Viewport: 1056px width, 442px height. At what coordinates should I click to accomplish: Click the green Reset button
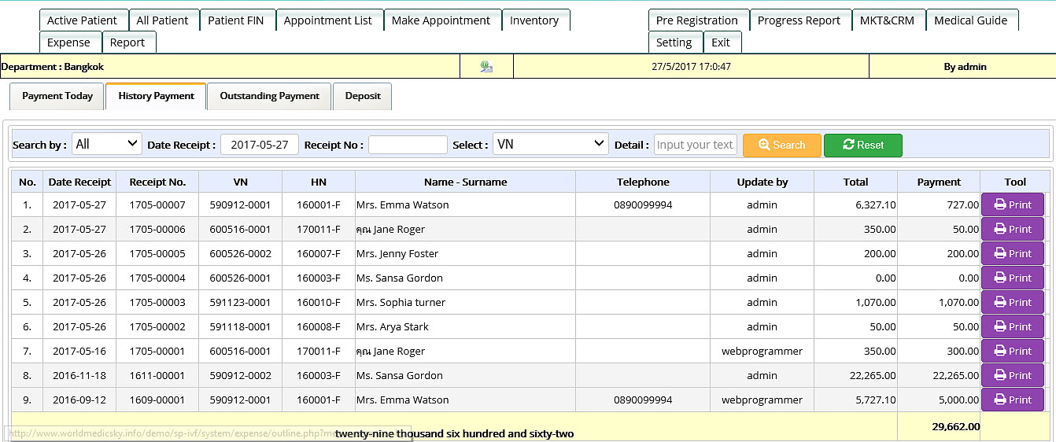click(x=862, y=145)
